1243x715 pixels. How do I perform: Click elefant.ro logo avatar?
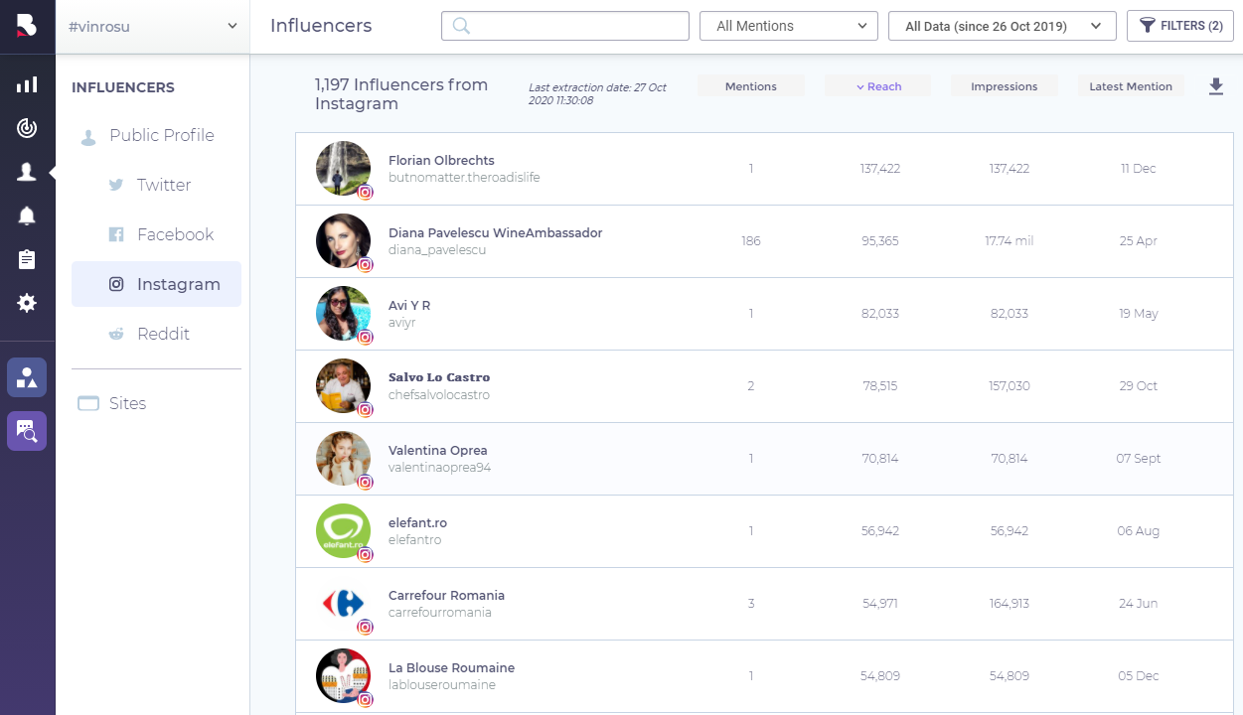[343, 530]
